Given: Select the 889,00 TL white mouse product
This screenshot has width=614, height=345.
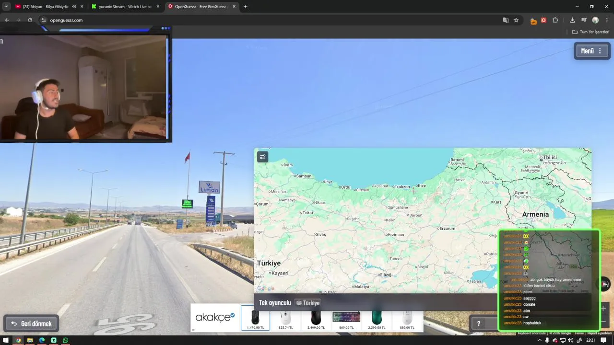Looking at the screenshot, I should coord(407,319).
